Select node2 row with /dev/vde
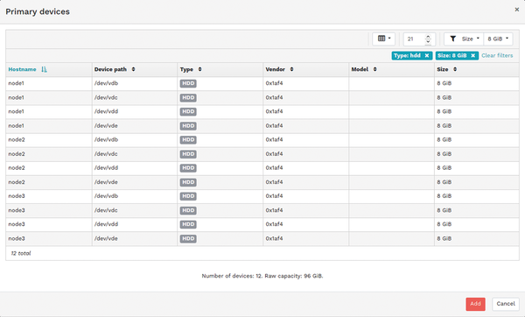 tap(262, 182)
